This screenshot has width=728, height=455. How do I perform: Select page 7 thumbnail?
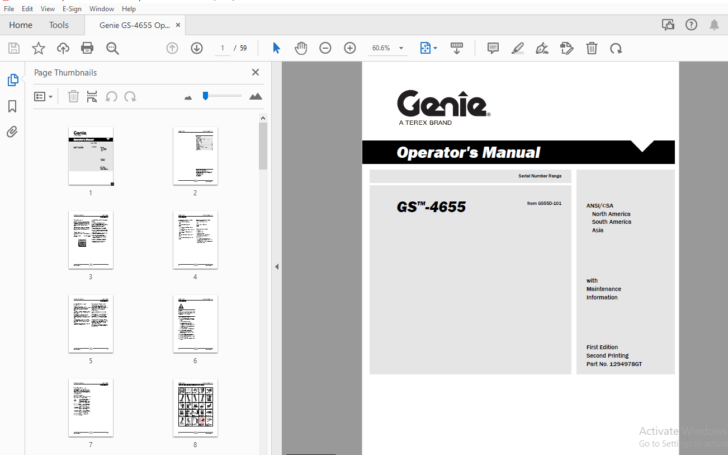(x=91, y=407)
